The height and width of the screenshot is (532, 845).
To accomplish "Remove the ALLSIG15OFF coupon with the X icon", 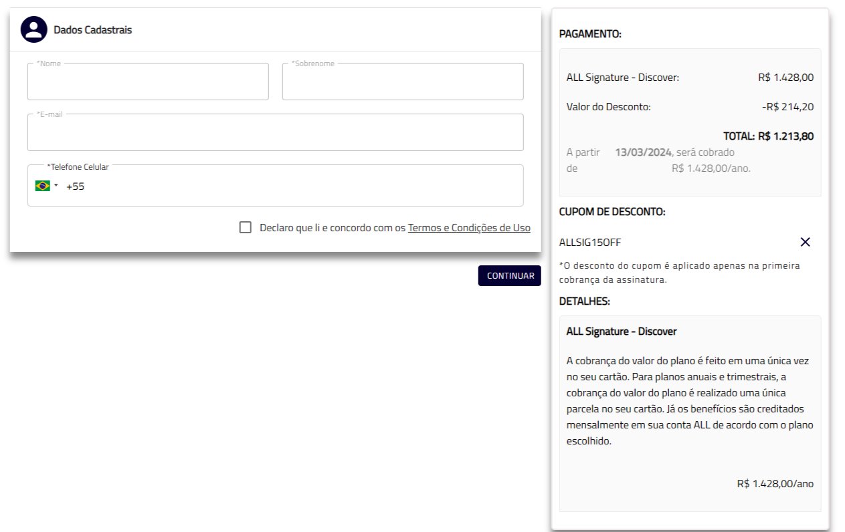I will tap(806, 242).
